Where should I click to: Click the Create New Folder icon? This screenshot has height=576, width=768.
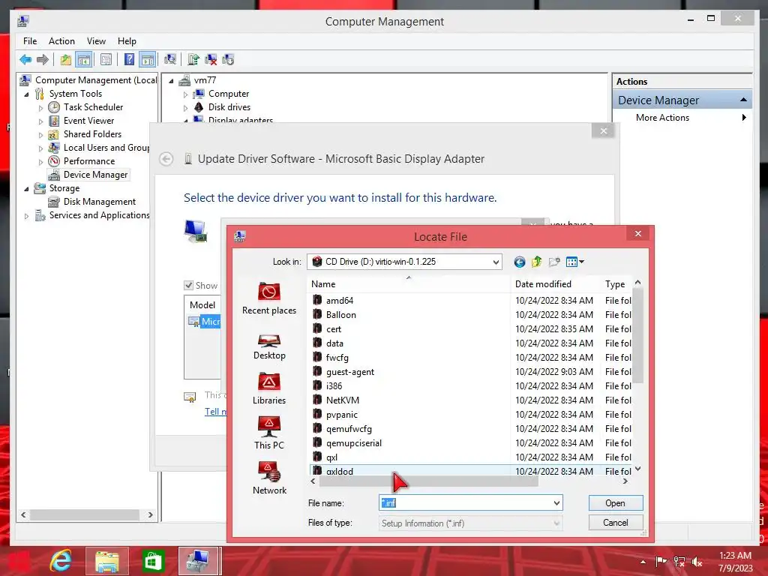pos(554,262)
